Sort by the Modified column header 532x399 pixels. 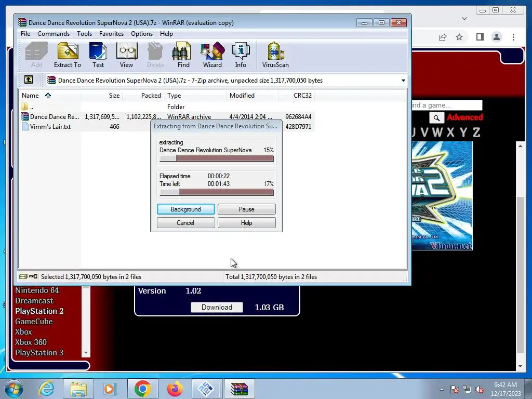[x=252, y=96]
